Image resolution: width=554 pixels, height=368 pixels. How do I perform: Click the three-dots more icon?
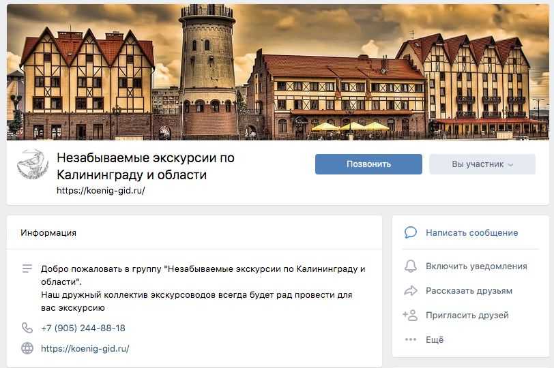point(410,339)
